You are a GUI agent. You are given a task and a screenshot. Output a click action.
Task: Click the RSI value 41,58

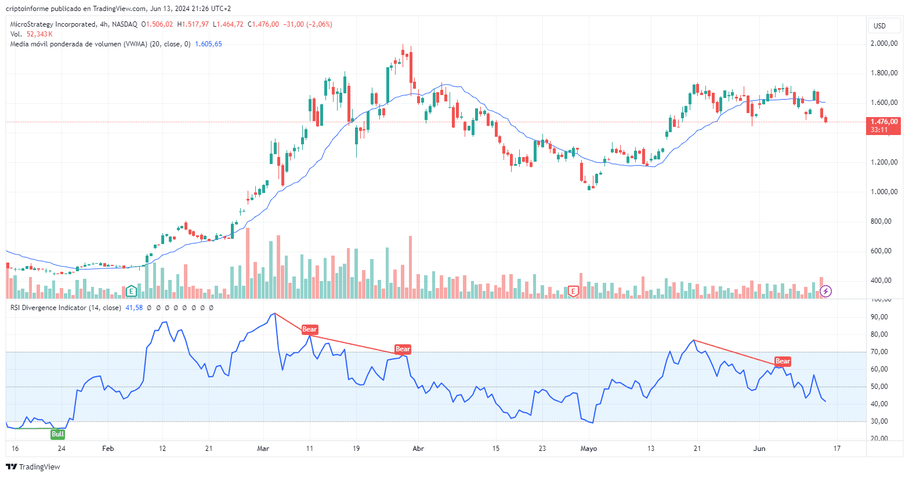134,308
